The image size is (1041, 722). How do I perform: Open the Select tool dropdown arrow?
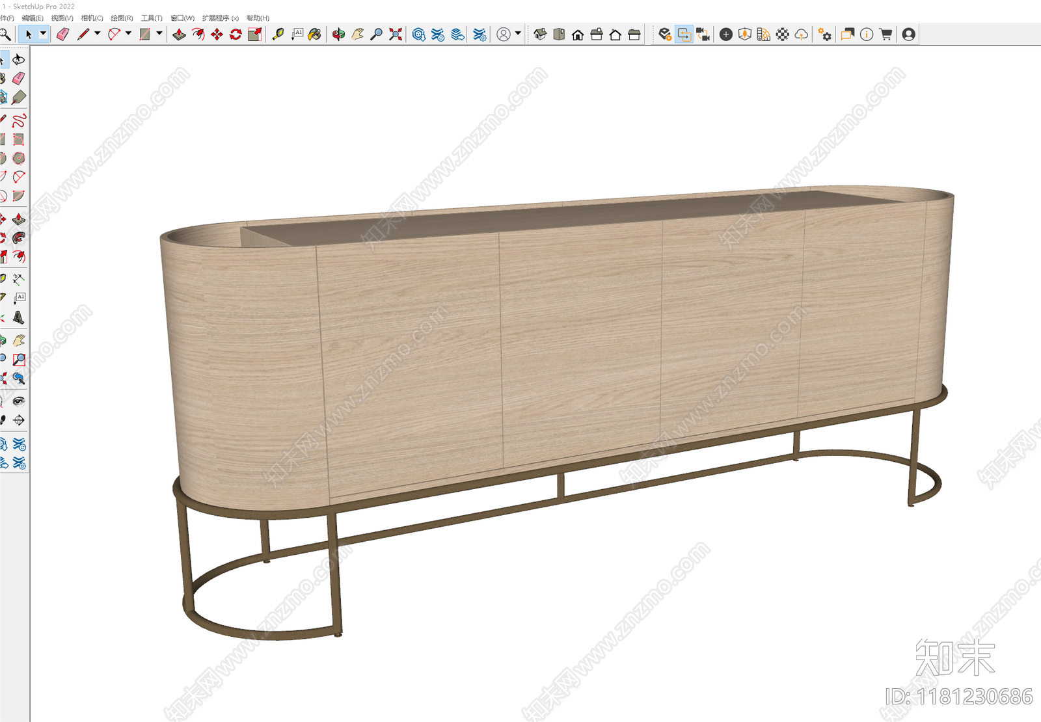point(43,34)
